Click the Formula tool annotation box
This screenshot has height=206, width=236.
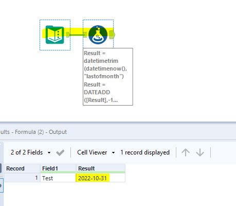108,77
